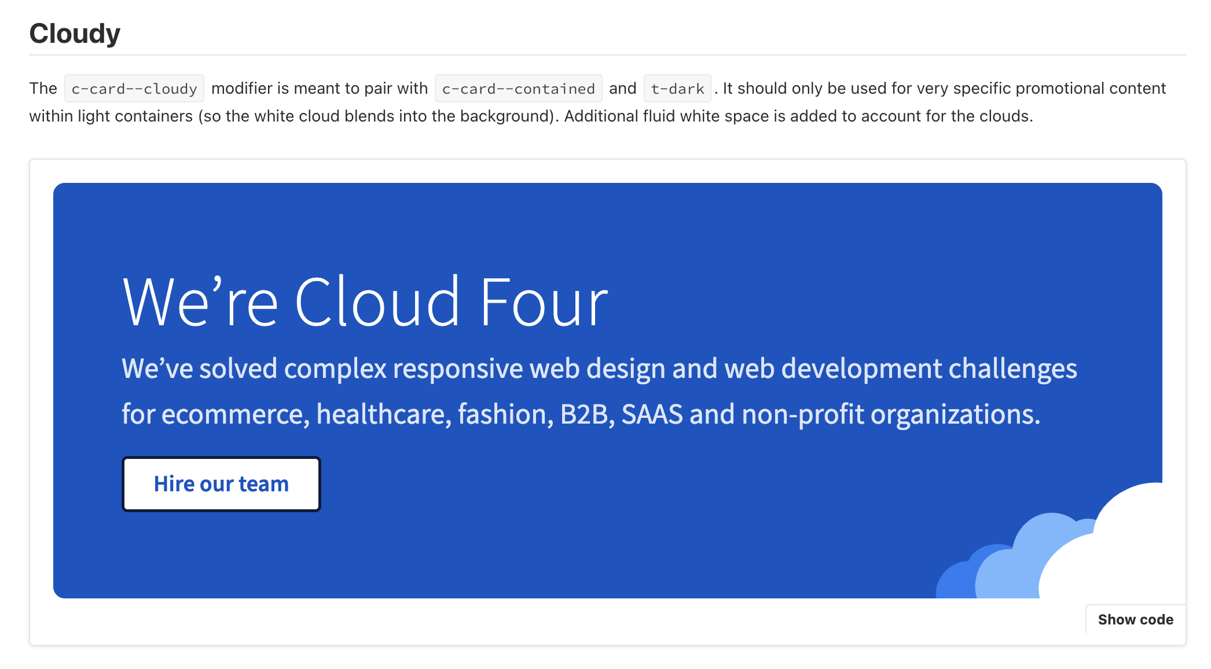Click the We're Cloud Four headline
Image resolution: width=1211 pixels, height=669 pixels.
point(365,302)
